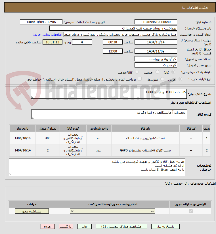The height and width of the screenshot is (234, 216).
Task: Click response time field 08:30
Action: click(113, 42)
